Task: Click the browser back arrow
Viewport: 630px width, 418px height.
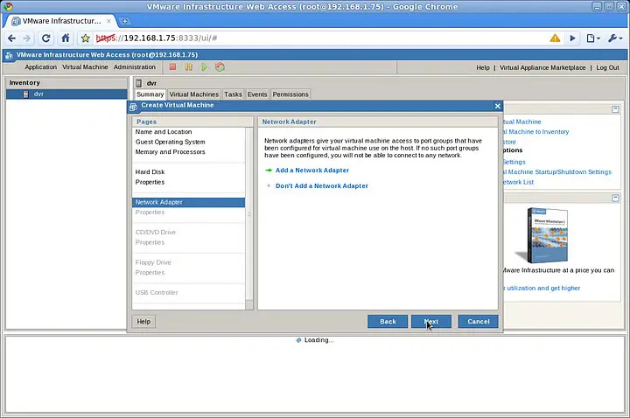Action: [11, 38]
